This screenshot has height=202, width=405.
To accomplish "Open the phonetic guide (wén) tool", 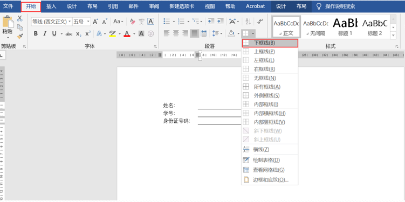I will point(141,22).
